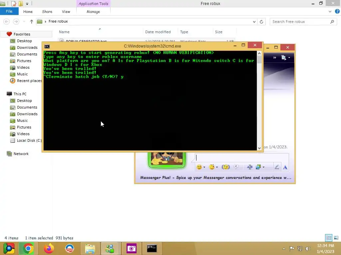Image resolution: width=341 pixels, height=255 pixels.
Task: Show hidden system tray icons
Action: (x=284, y=249)
